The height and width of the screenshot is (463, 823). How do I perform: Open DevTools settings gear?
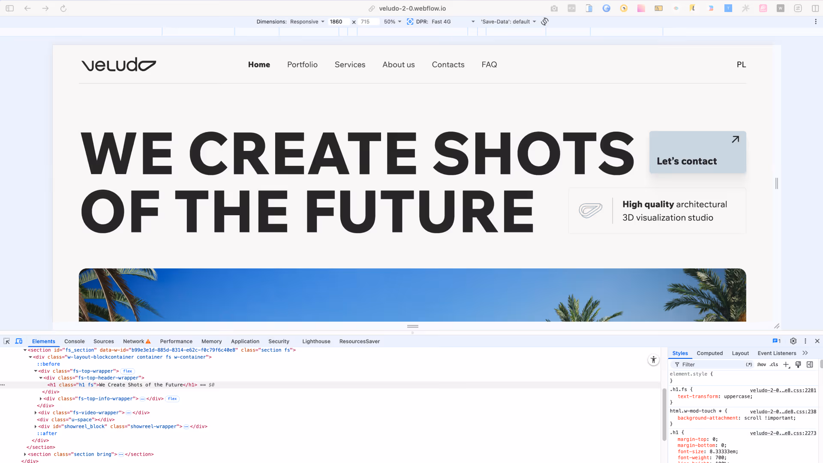793,341
